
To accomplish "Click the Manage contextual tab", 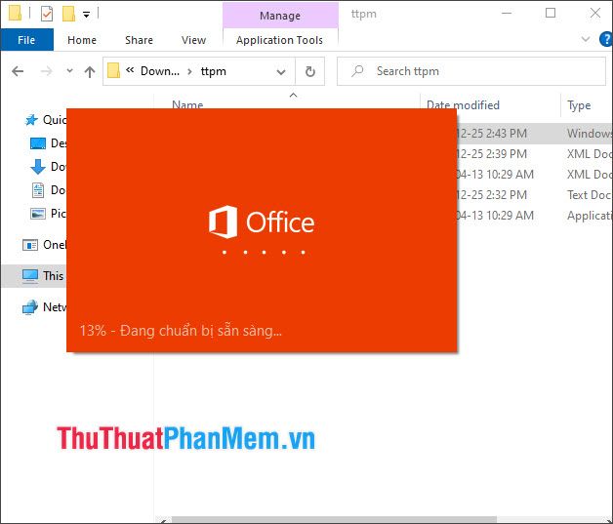I will (x=280, y=16).
